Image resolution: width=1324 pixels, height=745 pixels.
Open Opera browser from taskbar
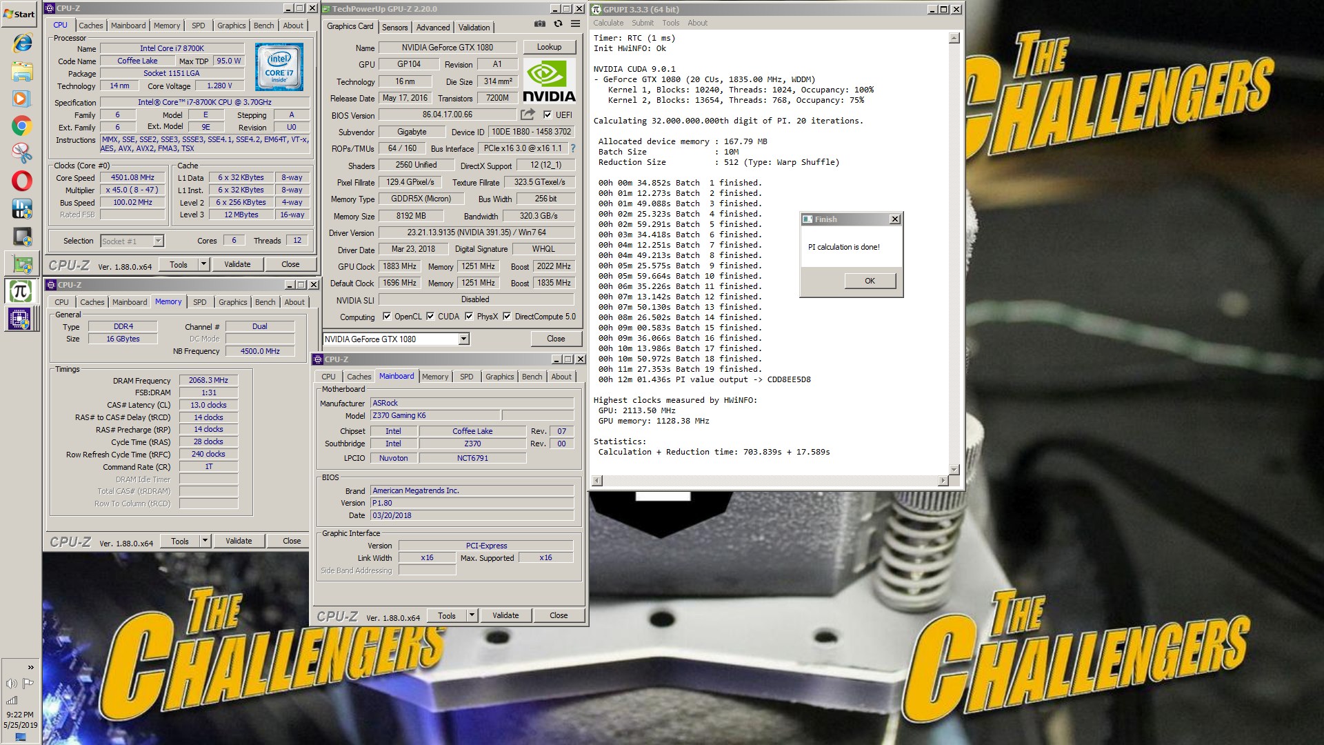21,181
